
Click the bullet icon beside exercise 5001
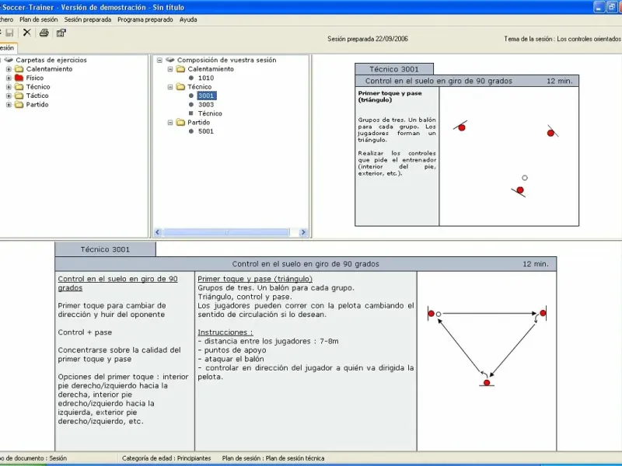[x=191, y=131]
